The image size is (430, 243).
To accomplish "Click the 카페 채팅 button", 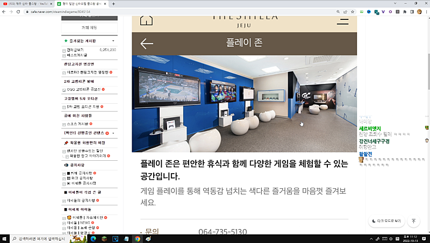I will pyautogui.click(x=89, y=28).
